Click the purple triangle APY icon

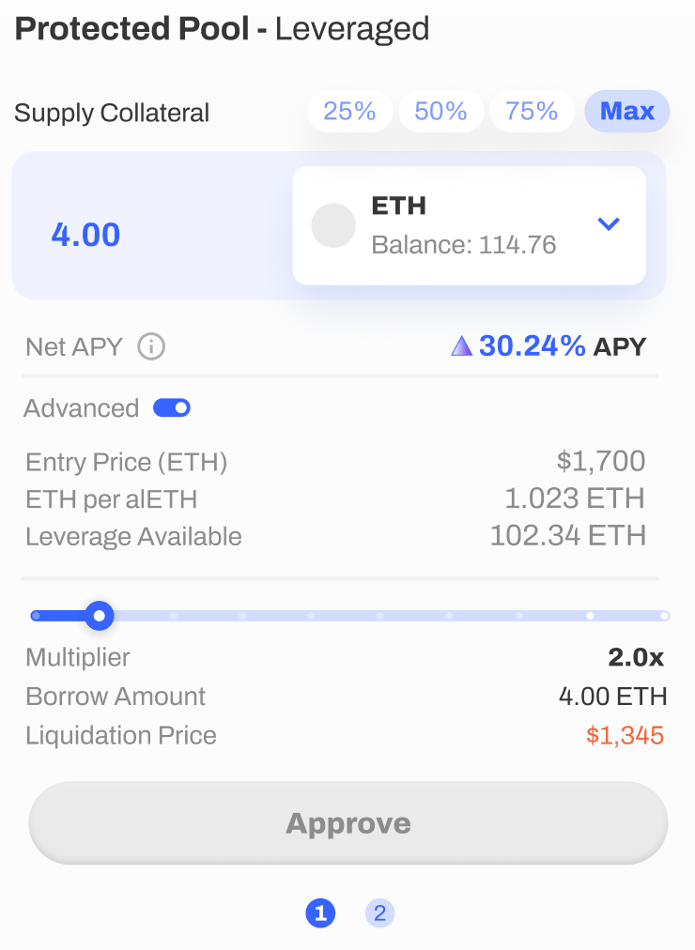(462, 346)
